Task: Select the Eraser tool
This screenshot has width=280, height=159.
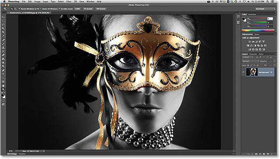Action: (3, 55)
